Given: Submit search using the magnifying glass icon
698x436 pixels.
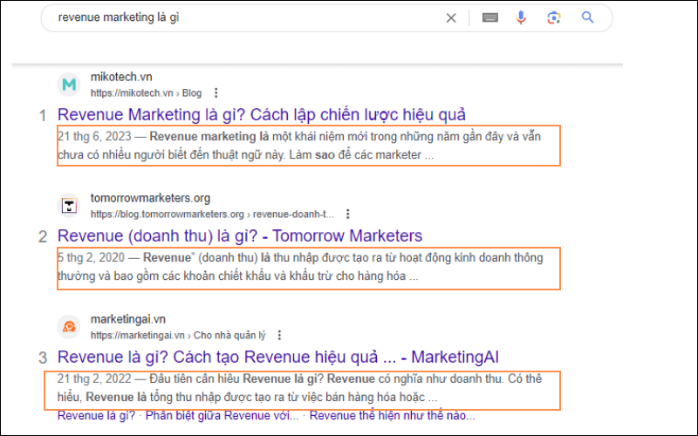Looking at the screenshot, I should (587, 17).
